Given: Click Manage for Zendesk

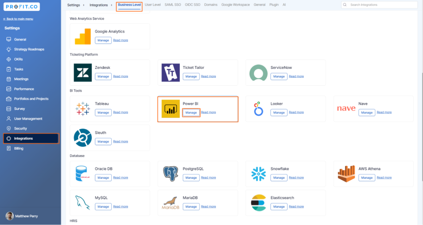Looking at the screenshot, I should click(x=103, y=77).
